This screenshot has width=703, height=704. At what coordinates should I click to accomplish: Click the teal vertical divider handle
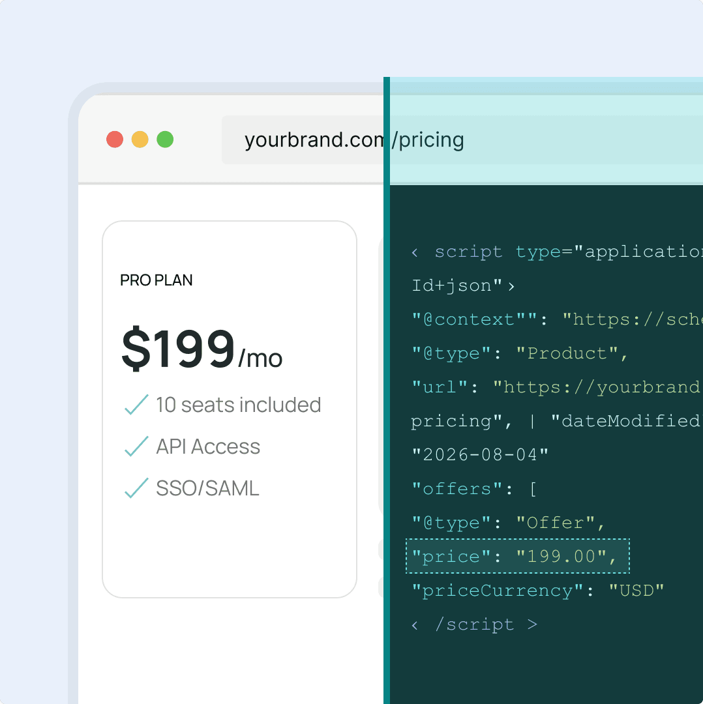[387, 390]
